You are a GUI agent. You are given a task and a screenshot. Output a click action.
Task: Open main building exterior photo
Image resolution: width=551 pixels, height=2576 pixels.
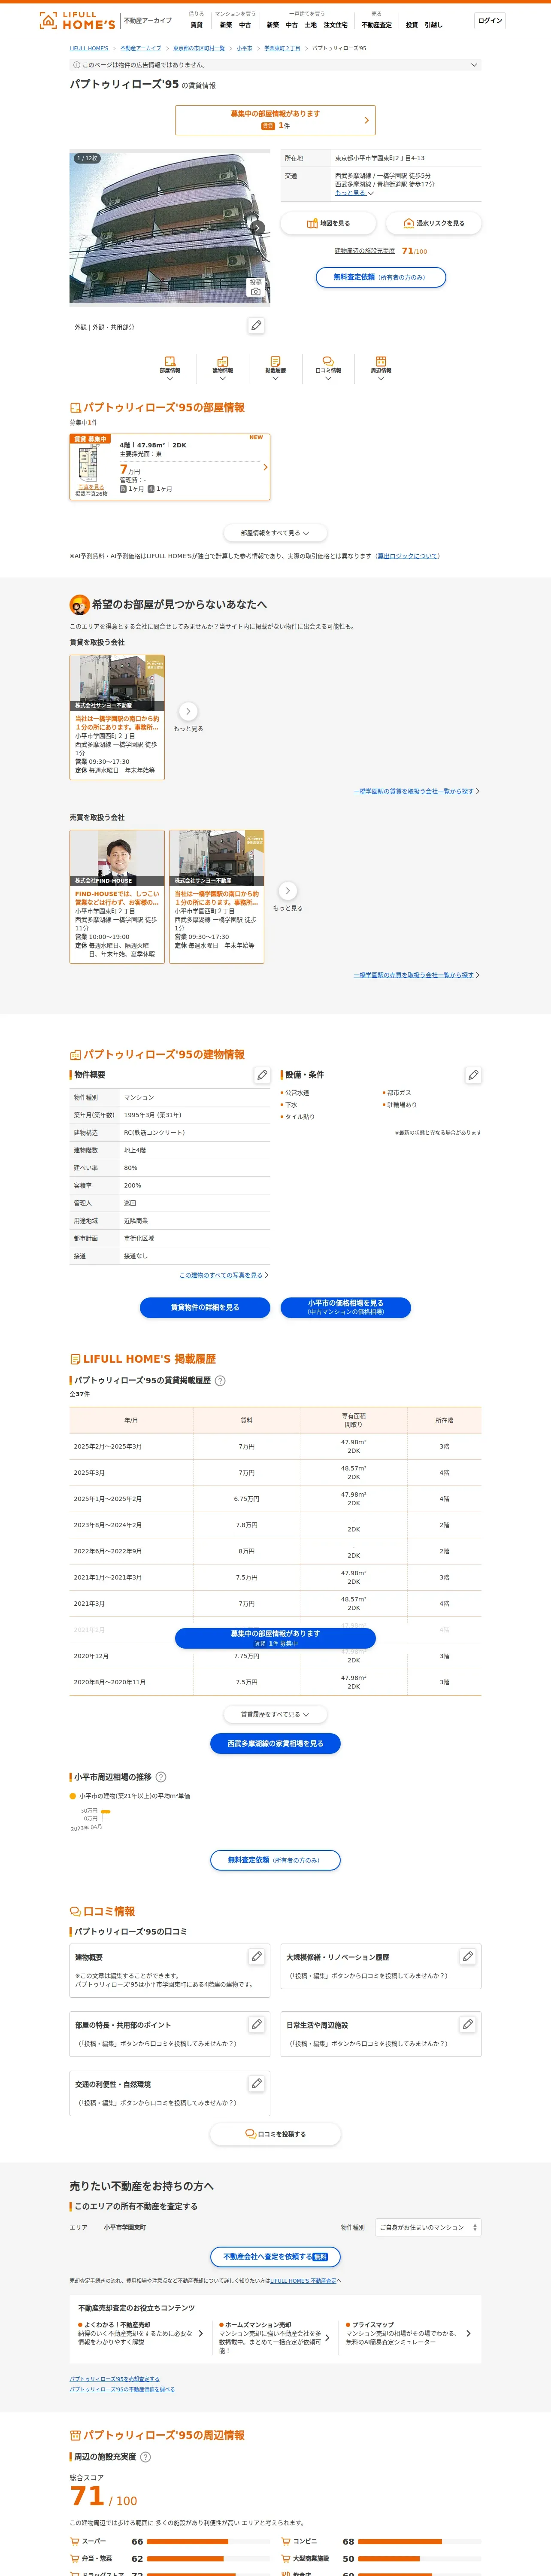[170, 228]
